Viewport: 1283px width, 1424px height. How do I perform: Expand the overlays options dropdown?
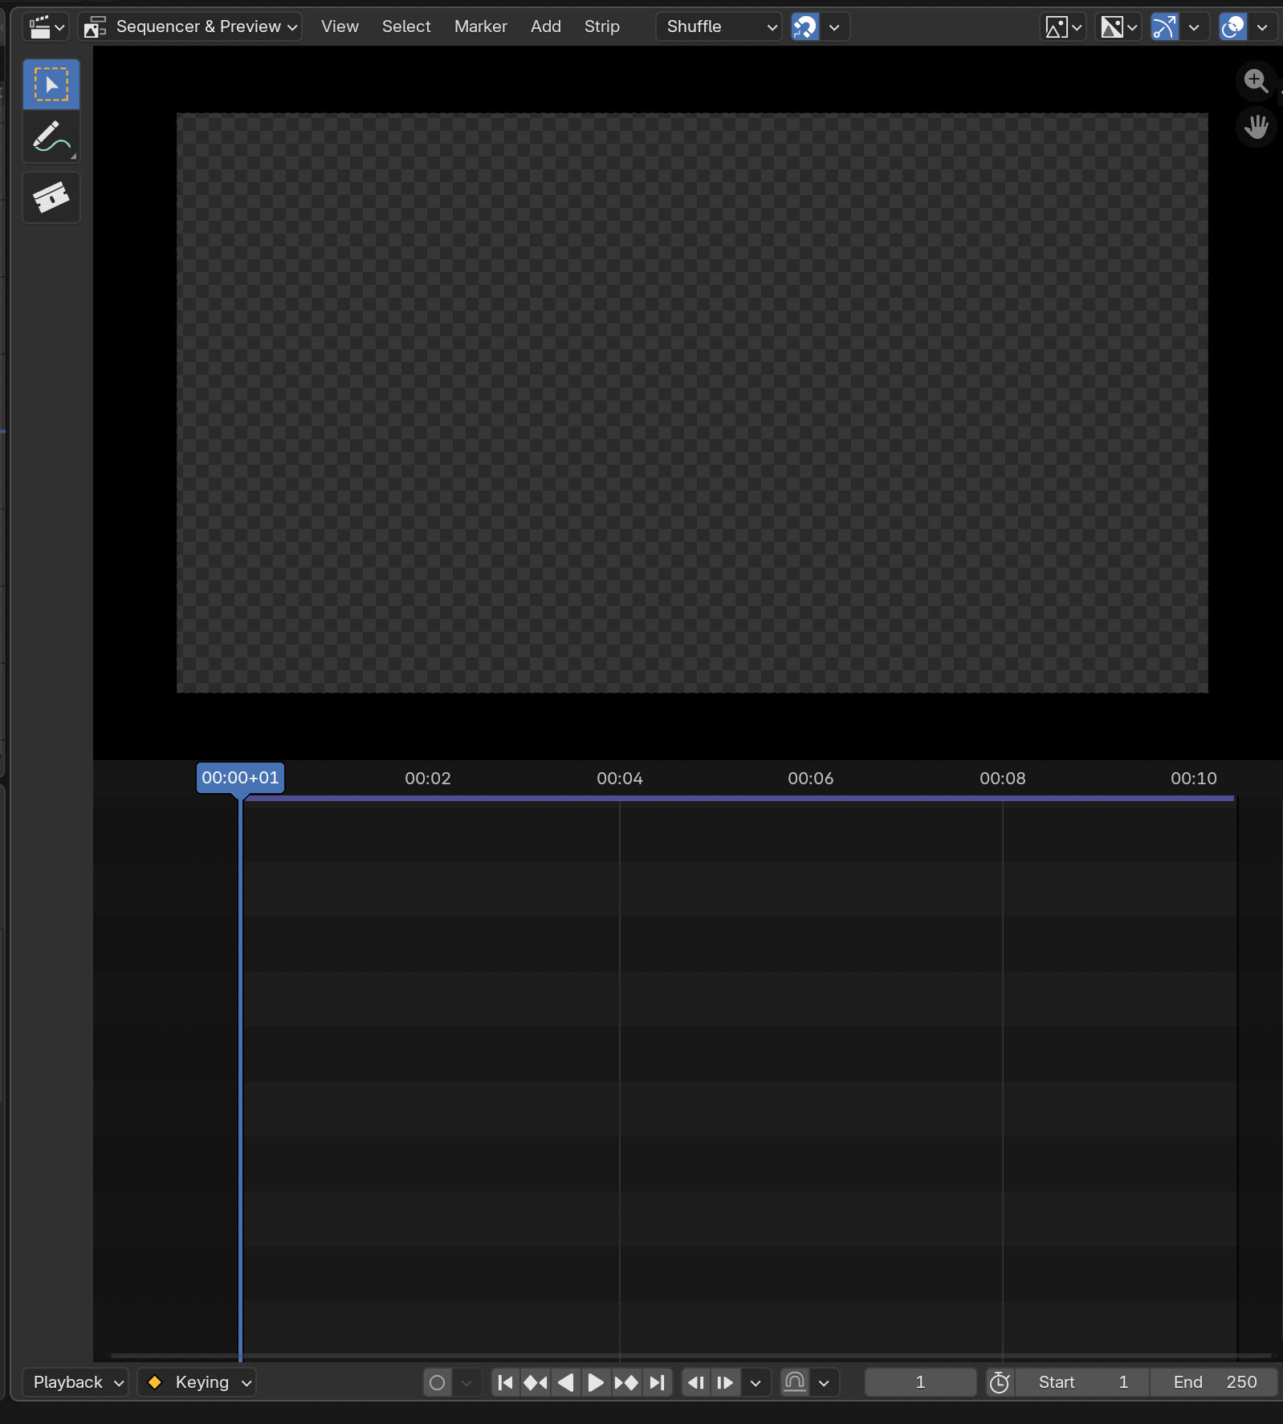[1262, 26]
